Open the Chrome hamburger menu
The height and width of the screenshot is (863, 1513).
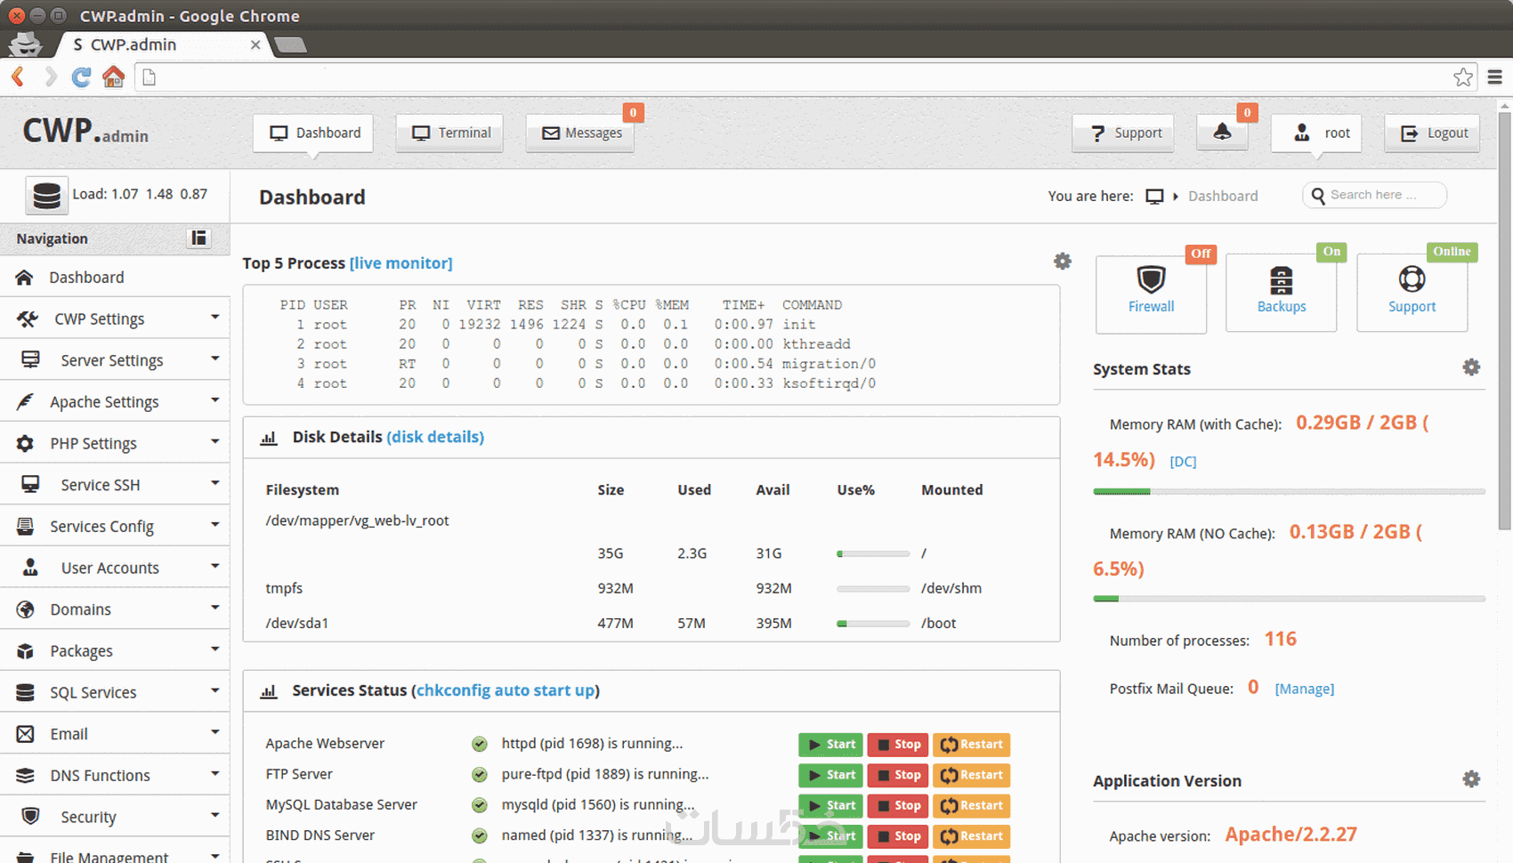1495,77
